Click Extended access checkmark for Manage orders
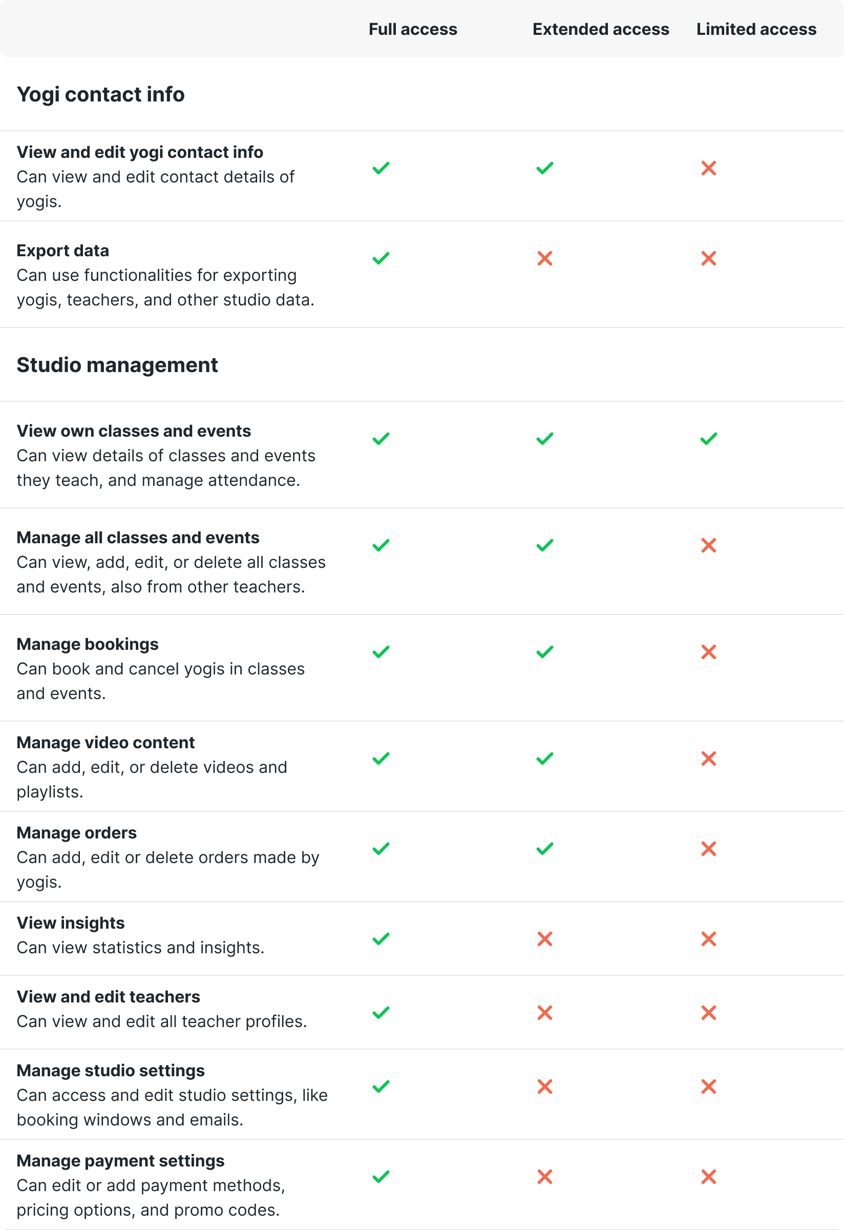 click(545, 849)
